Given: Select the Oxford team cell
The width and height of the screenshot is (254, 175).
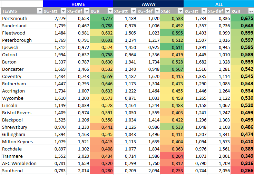Looking at the screenshot, I should click(x=22, y=55).
